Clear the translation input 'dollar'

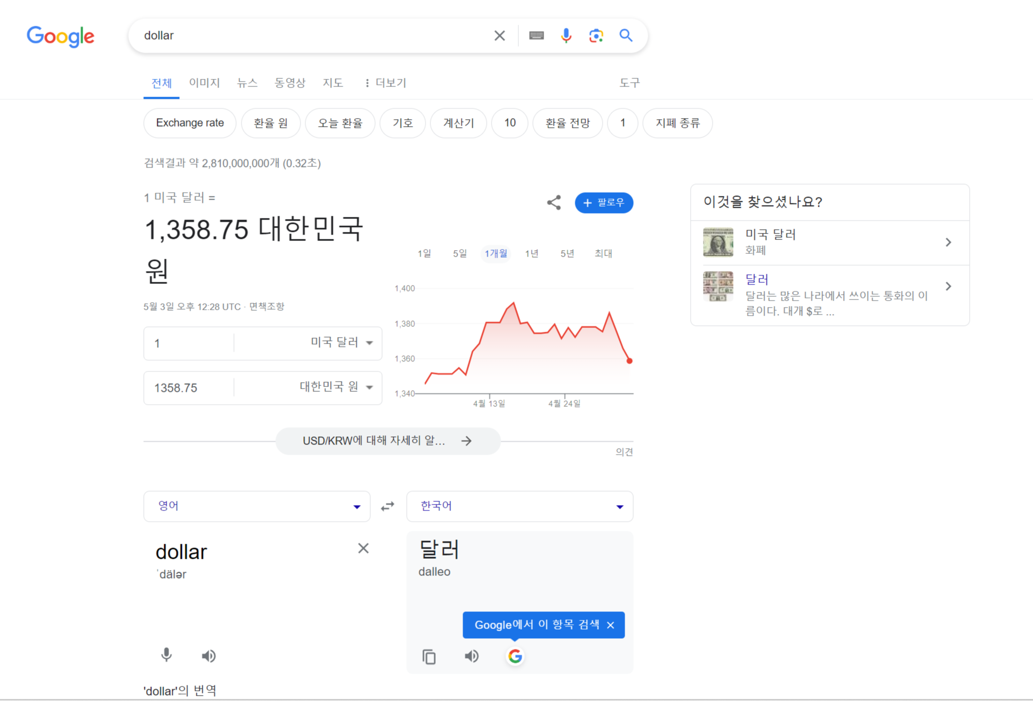click(363, 548)
